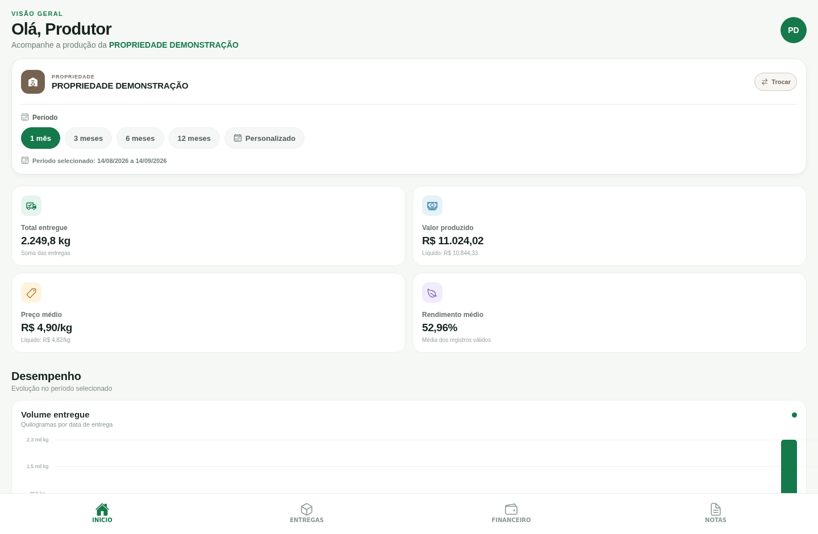Go to the Início tab
The width and height of the screenshot is (818, 534).
click(x=102, y=513)
